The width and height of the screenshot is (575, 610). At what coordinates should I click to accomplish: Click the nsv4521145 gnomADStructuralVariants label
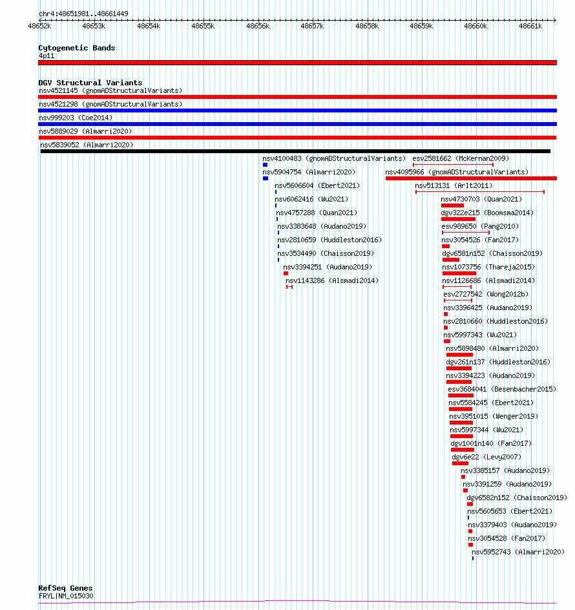110,90
